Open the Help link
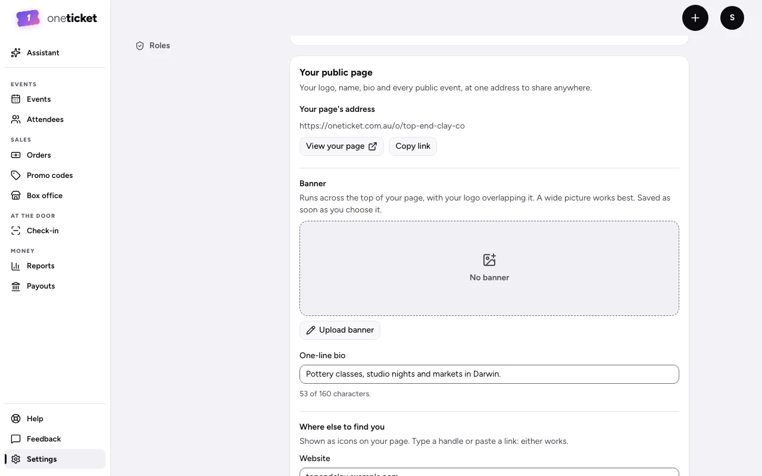 click(x=55, y=419)
